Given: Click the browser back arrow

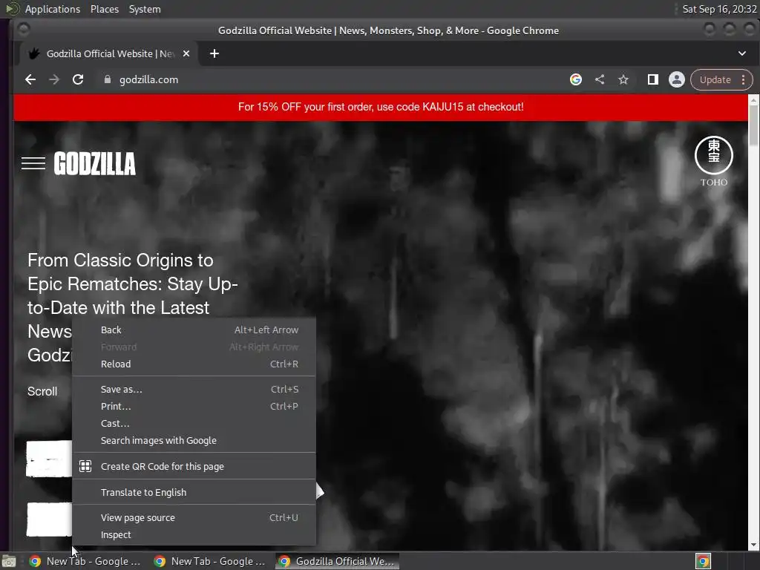Looking at the screenshot, I should tap(30, 79).
